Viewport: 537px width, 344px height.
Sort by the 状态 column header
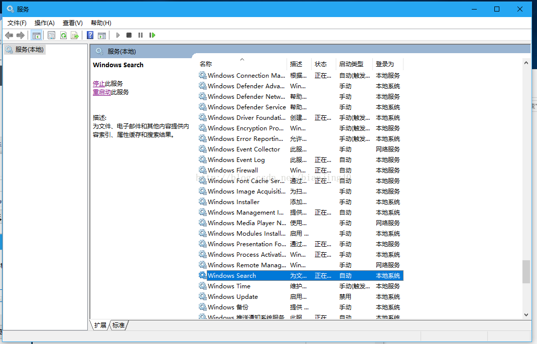[323, 64]
